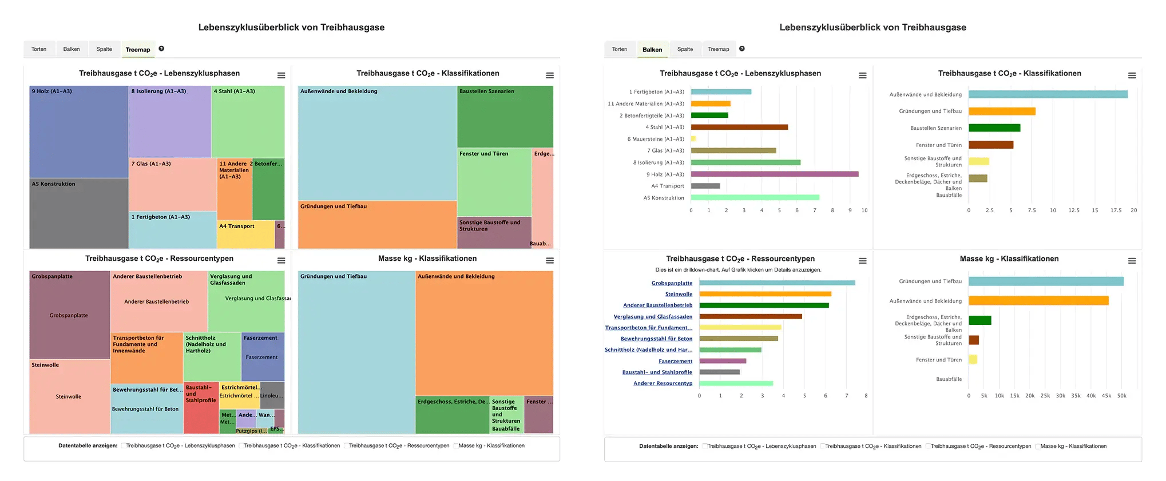Click the 4 Stahl (A1-A3) brown bar
1166x481 pixels.
click(739, 127)
